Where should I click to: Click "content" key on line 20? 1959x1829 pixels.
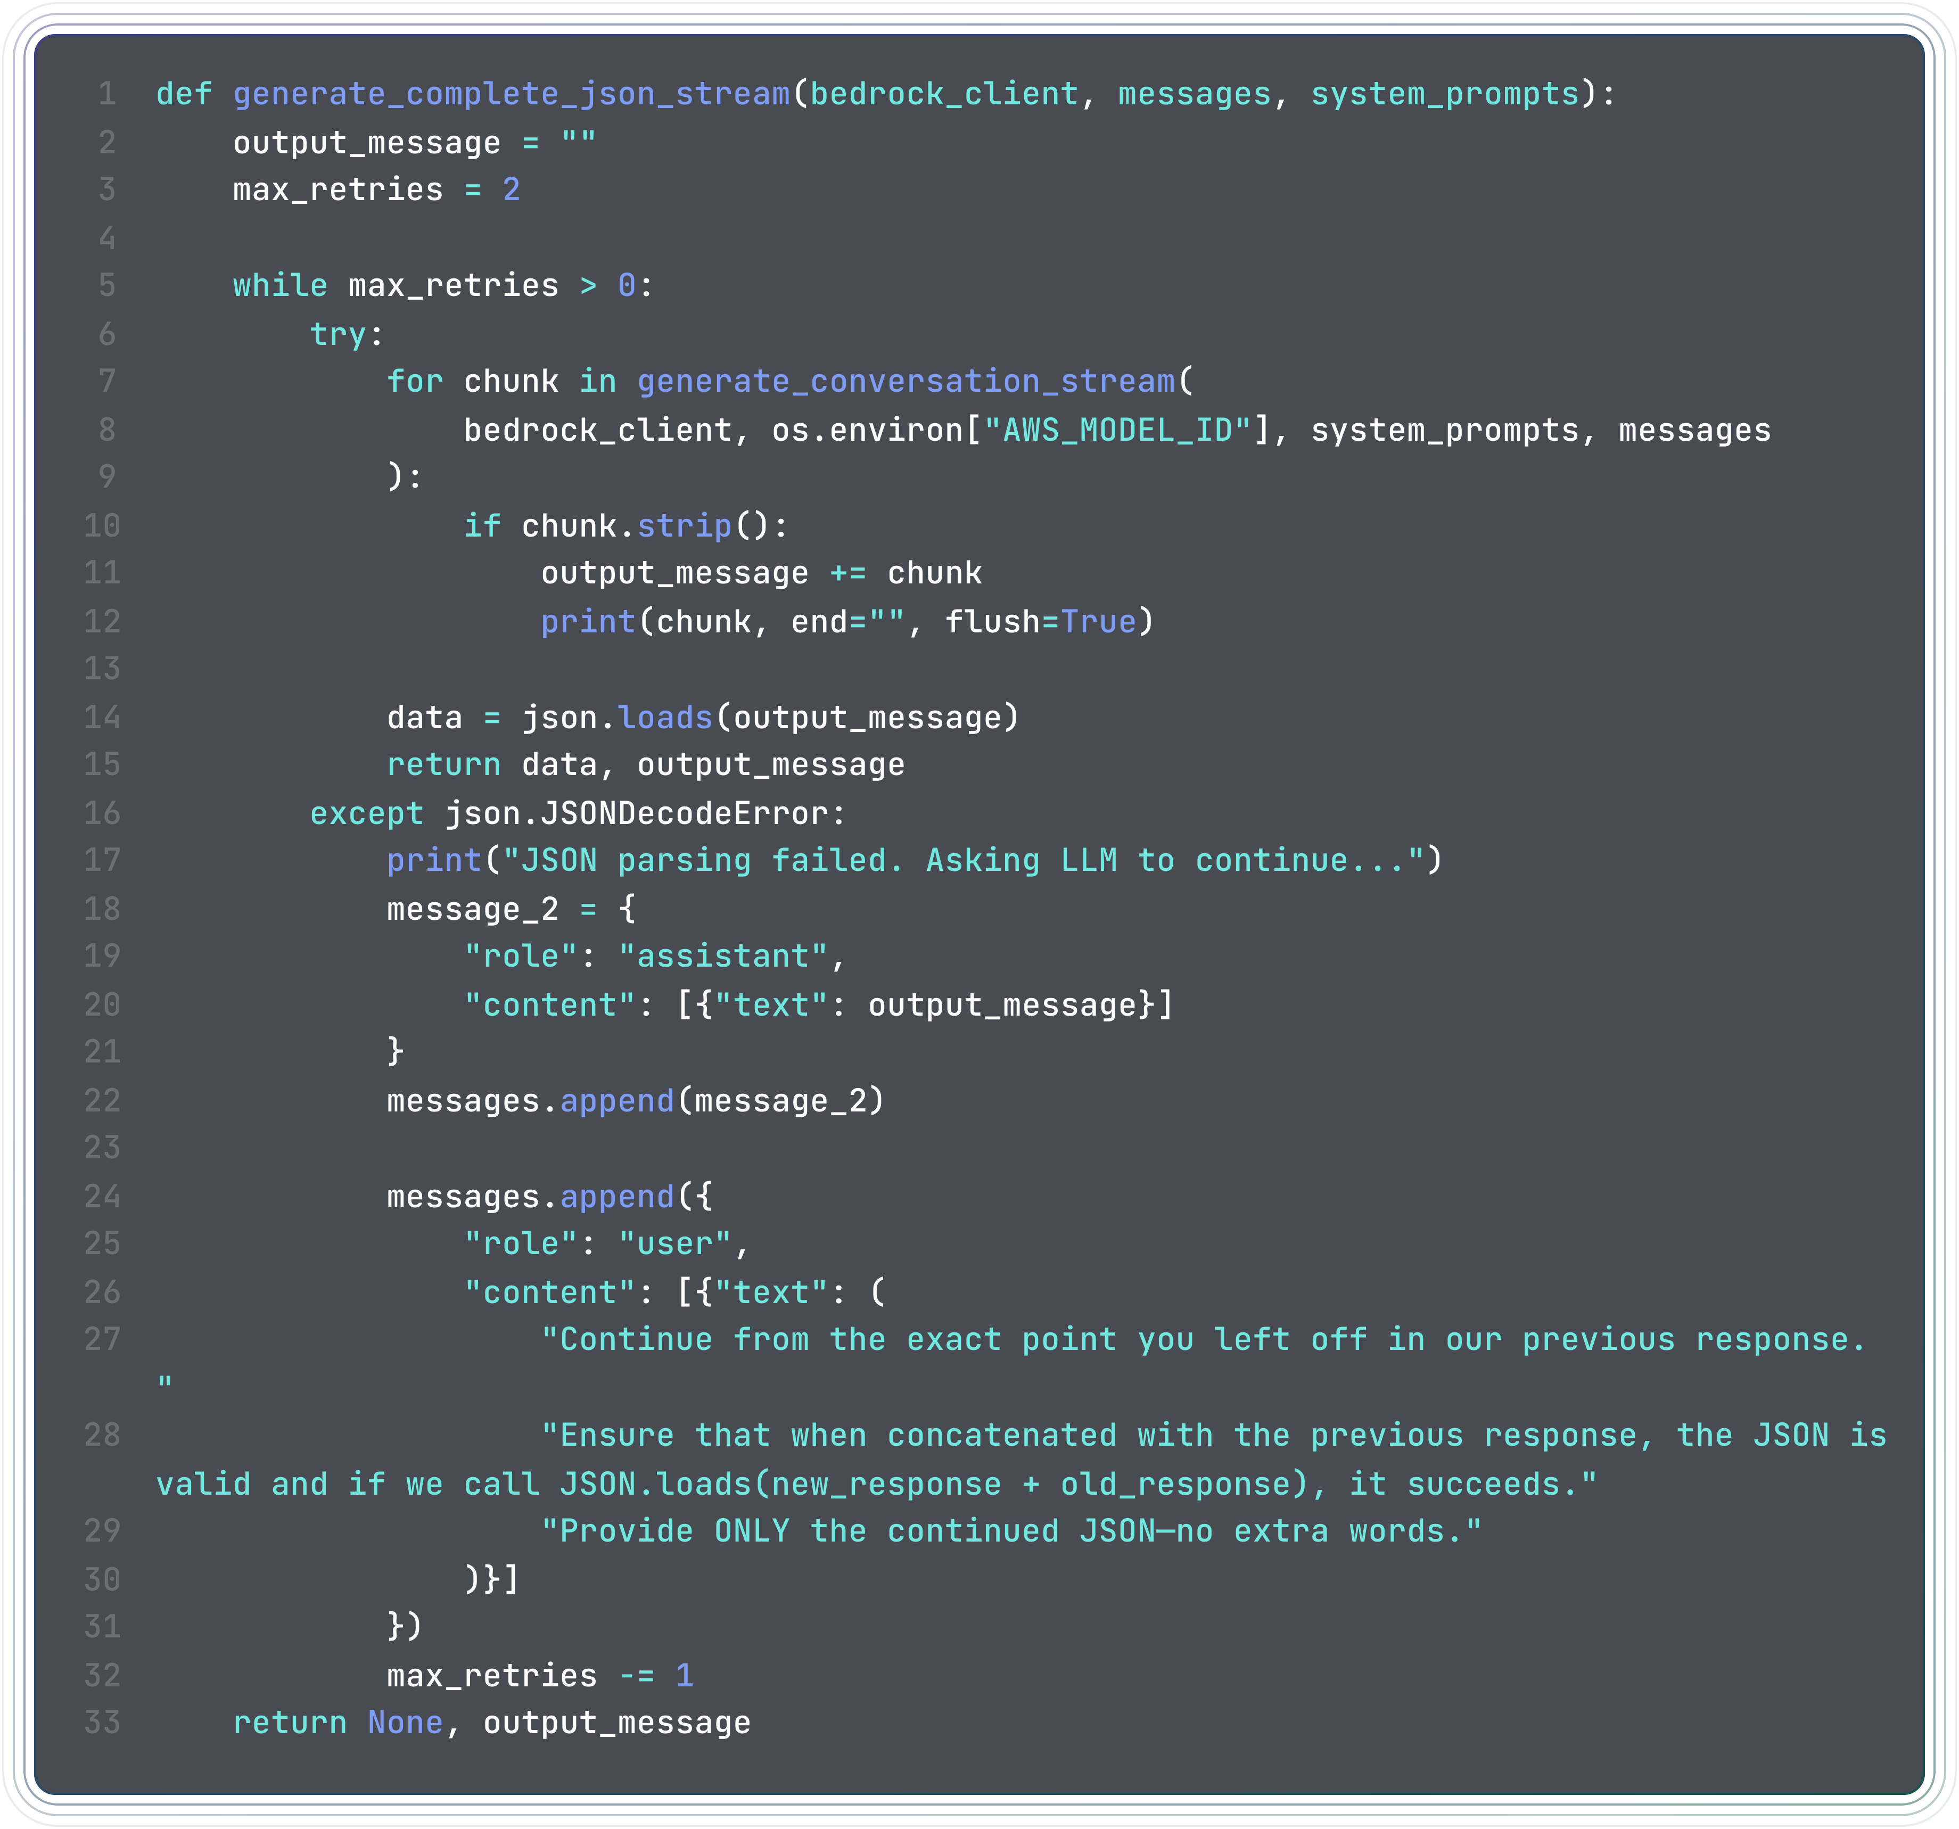[550, 1004]
